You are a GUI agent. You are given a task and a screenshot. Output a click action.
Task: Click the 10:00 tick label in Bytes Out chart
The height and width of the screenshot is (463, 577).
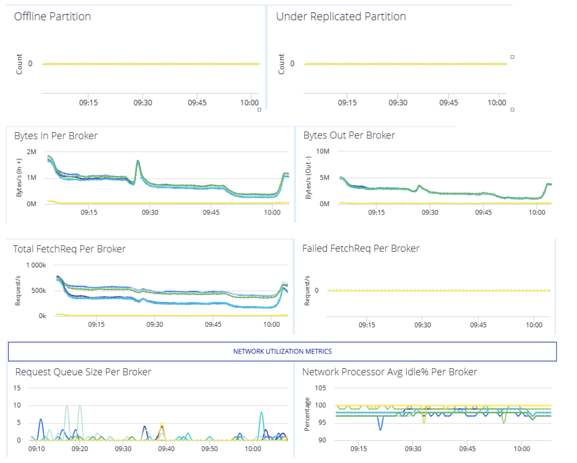[x=537, y=212]
